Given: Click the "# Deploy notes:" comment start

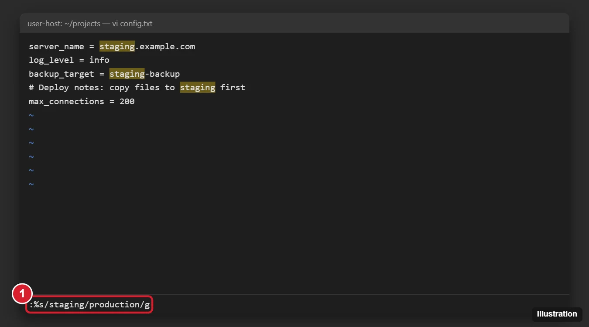Looking at the screenshot, I should point(66,88).
